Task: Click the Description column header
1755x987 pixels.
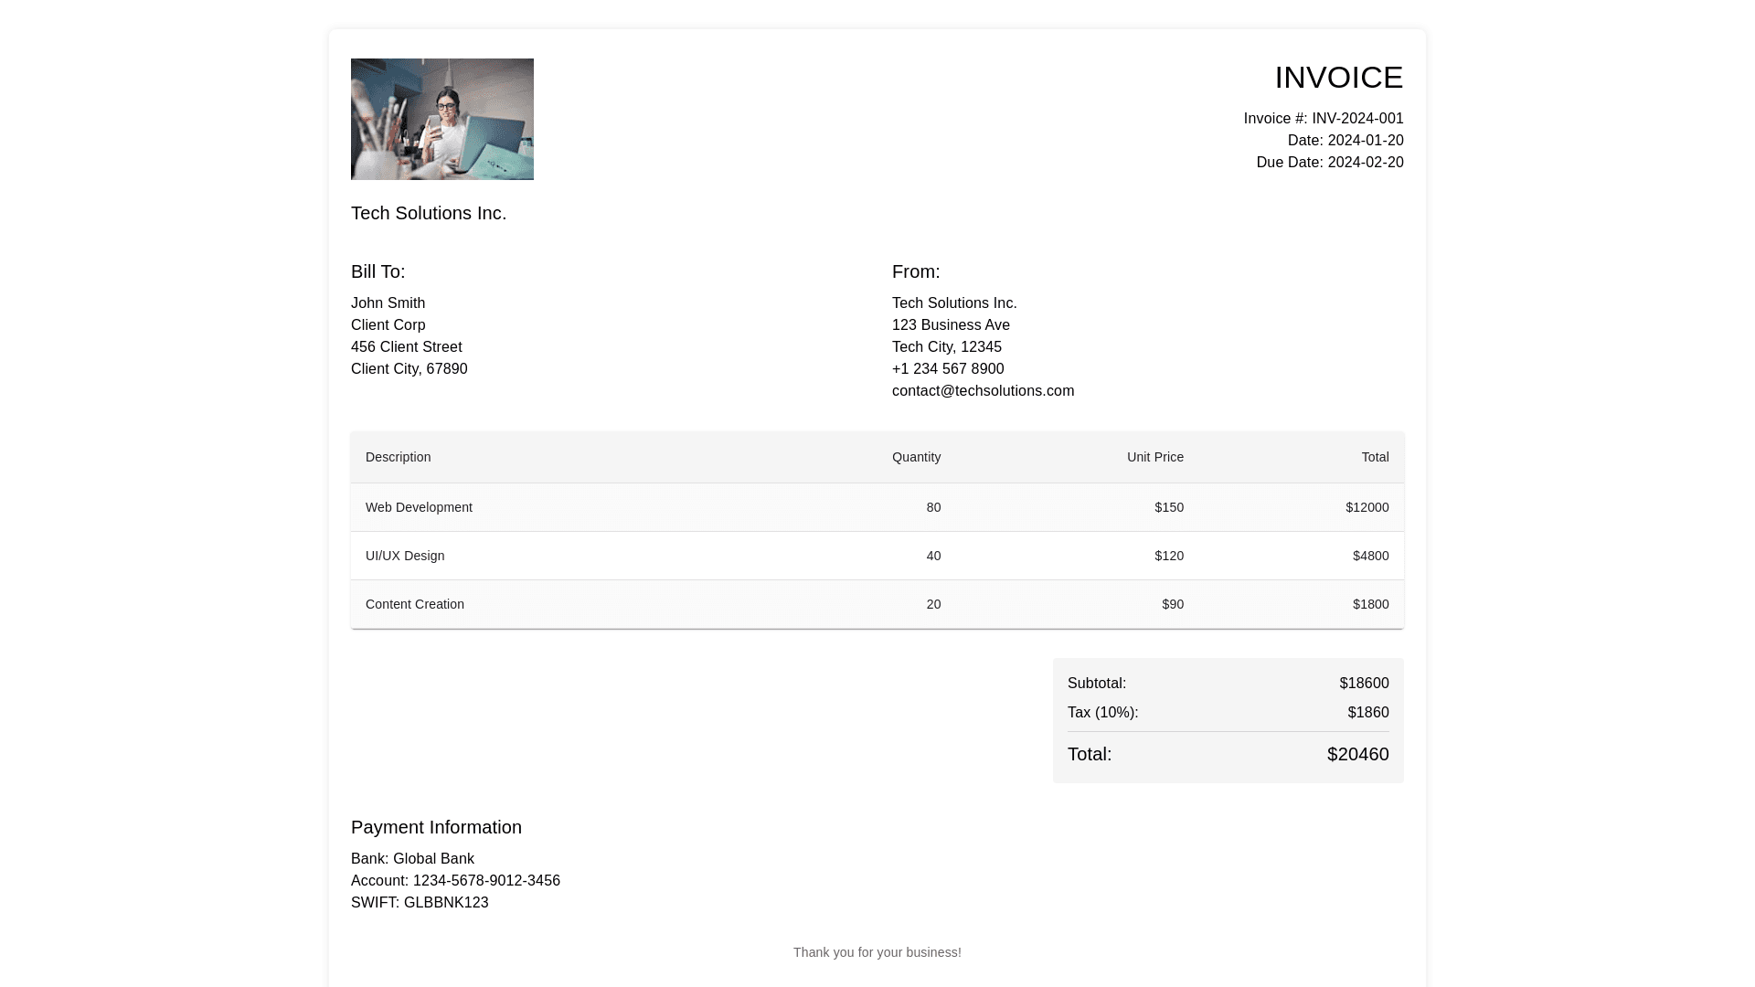Action: [x=398, y=457]
